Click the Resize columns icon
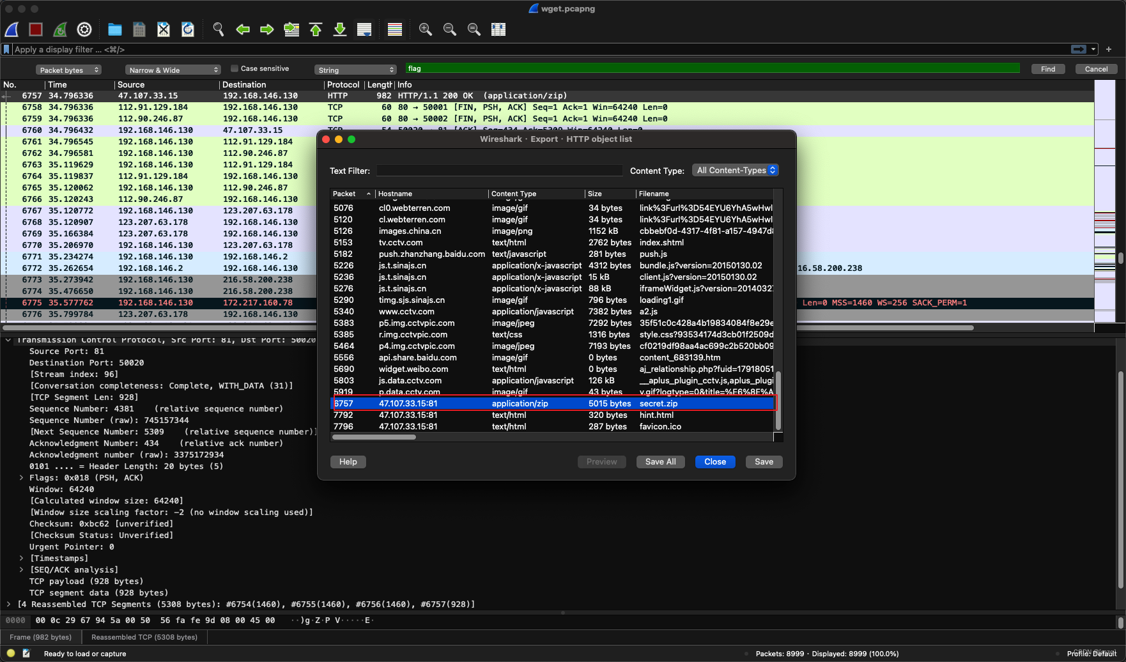This screenshot has height=662, width=1126. 498,29
